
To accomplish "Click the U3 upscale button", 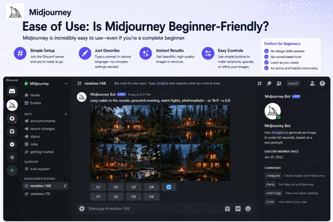I will point(133,187).
